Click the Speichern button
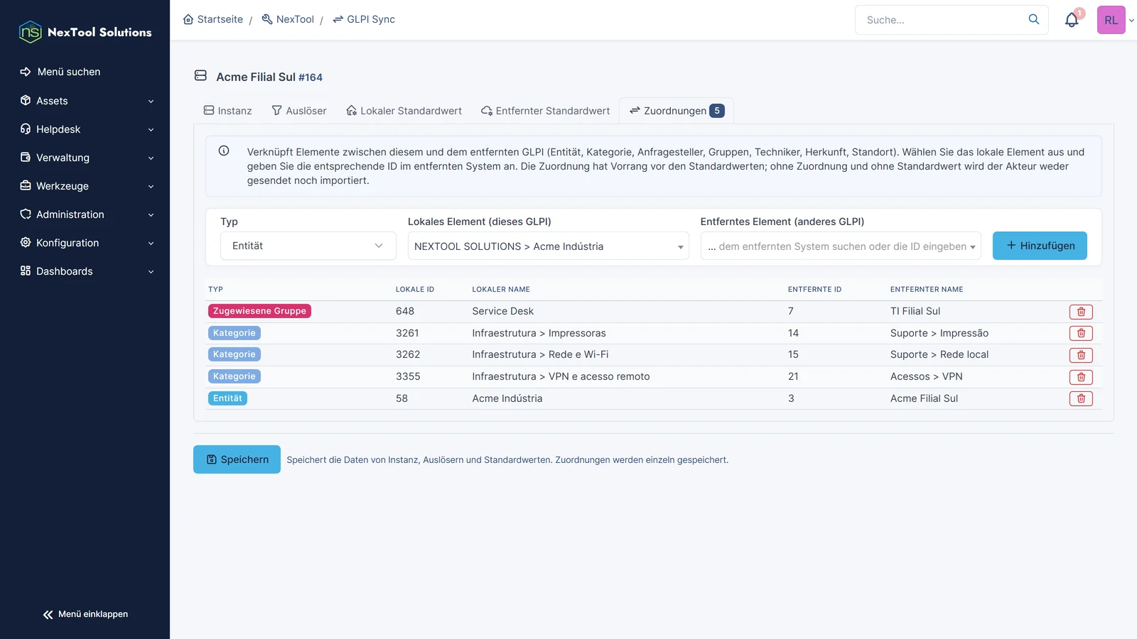 (x=237, y=459)
